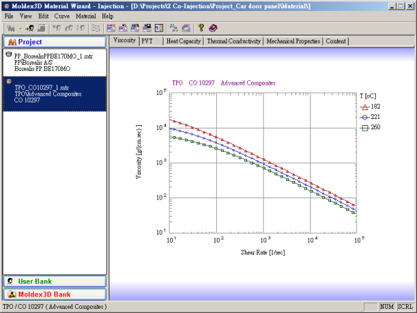Click the User Bank head icon

[10, 281]
